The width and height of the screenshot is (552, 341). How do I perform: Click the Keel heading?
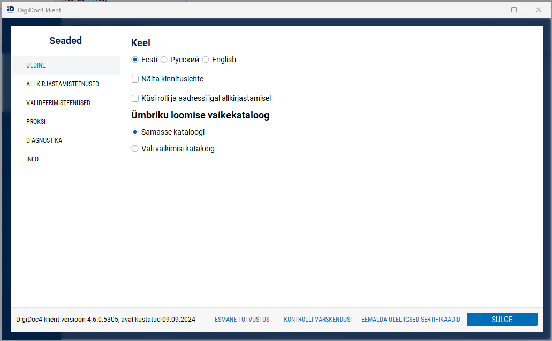pos(140,43)
